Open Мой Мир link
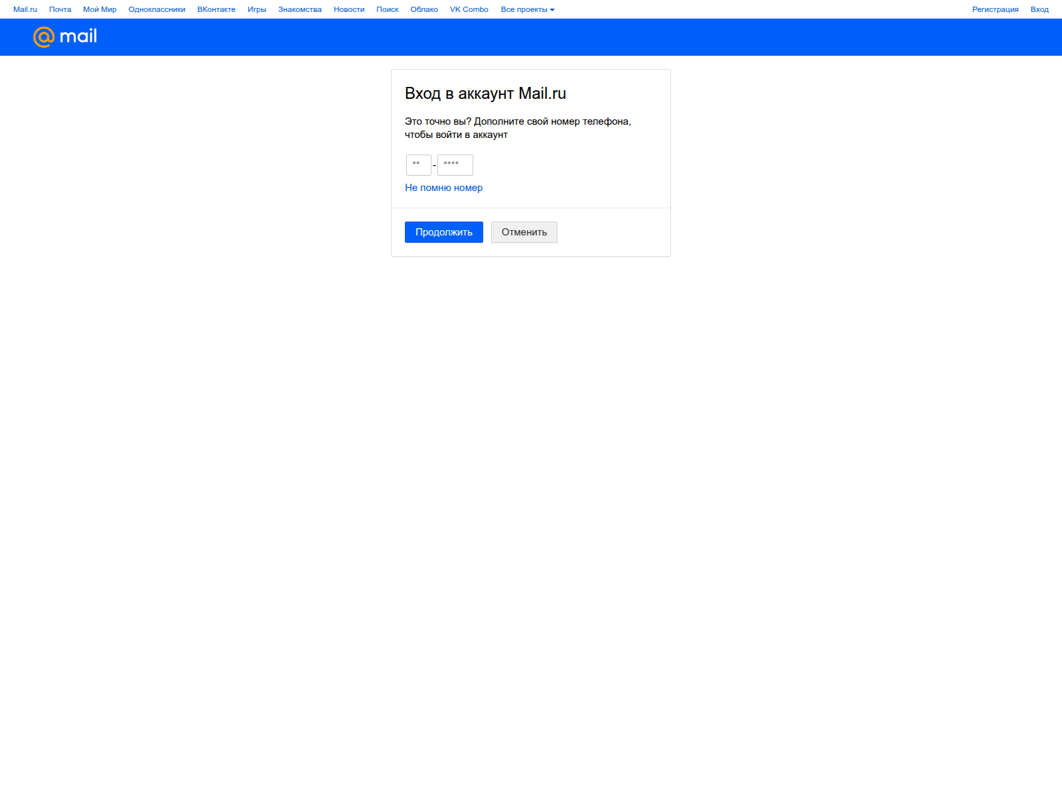The width and height of the screenshot is (1062, 796). (x=100, y=9)
